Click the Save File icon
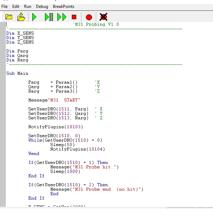Image resolution: width=213 pixels, height=215 pixels. (21, 17)
